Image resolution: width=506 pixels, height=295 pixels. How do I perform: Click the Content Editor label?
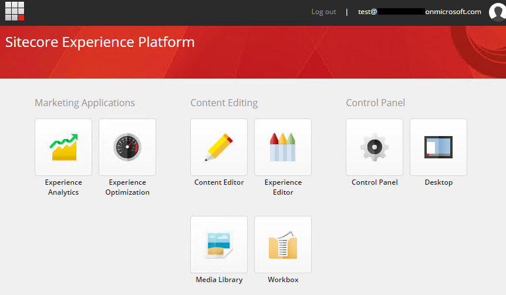click(219, 182)
